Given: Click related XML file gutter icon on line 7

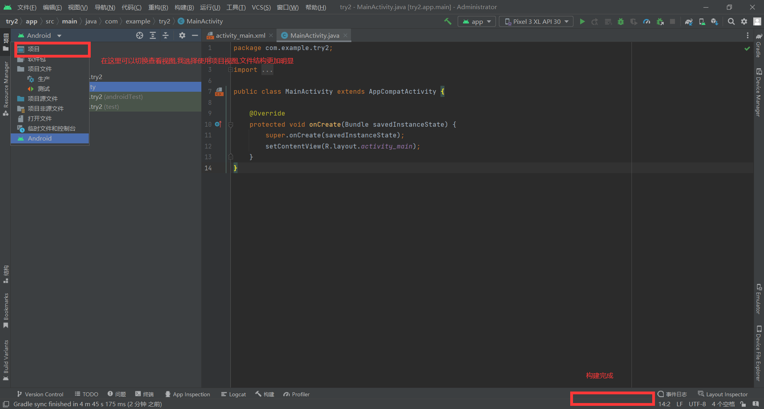Looking at the screenshot, I should [219, 92].
